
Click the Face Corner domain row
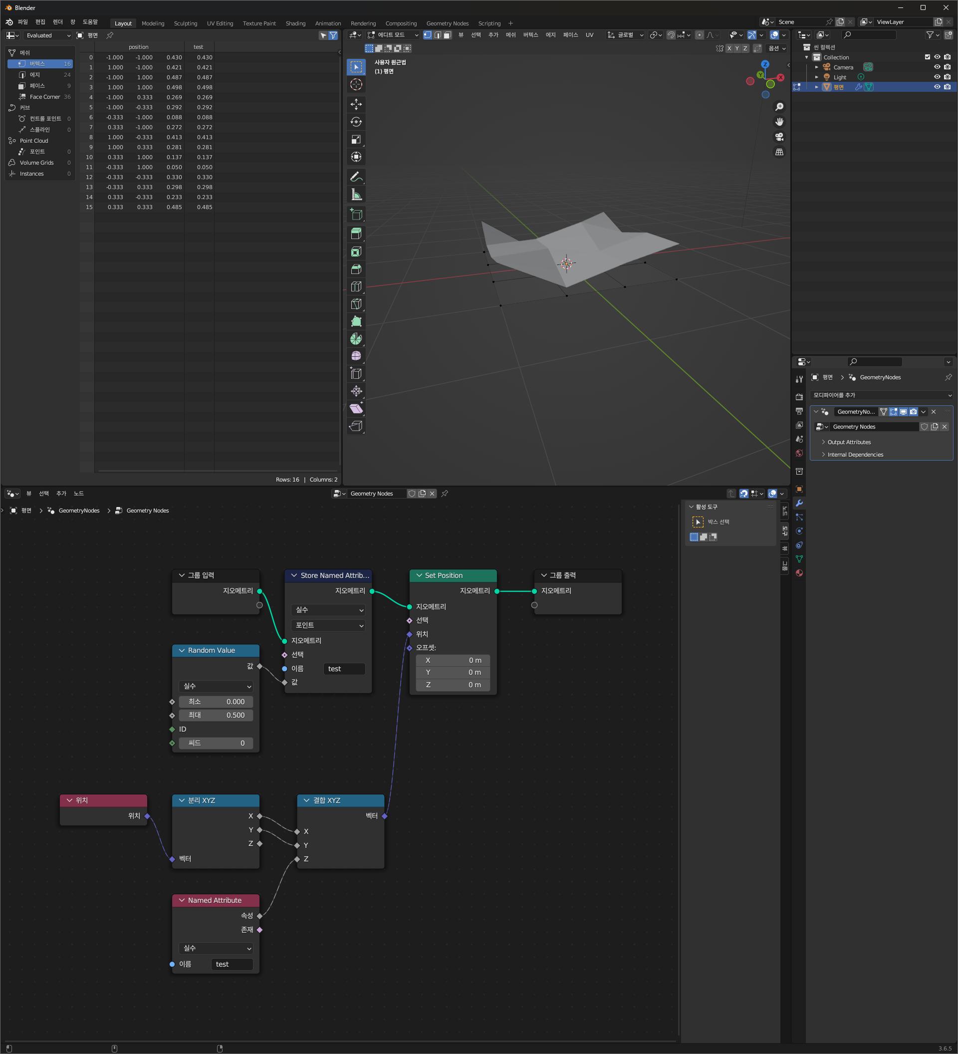pos(44,97)
